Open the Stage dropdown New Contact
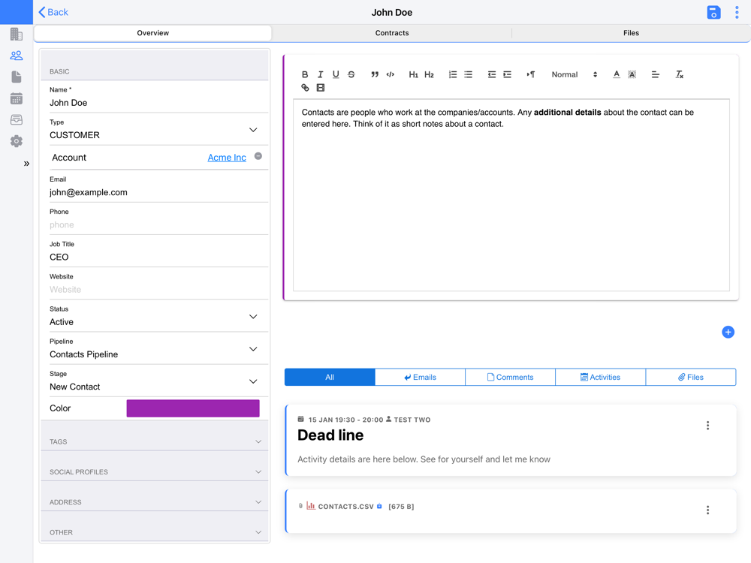Screen dimensions: 751x563 tap(158, 381)
